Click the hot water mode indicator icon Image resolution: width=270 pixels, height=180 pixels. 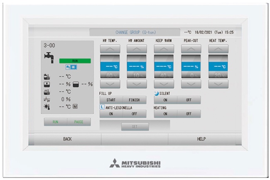click(71, 67)
